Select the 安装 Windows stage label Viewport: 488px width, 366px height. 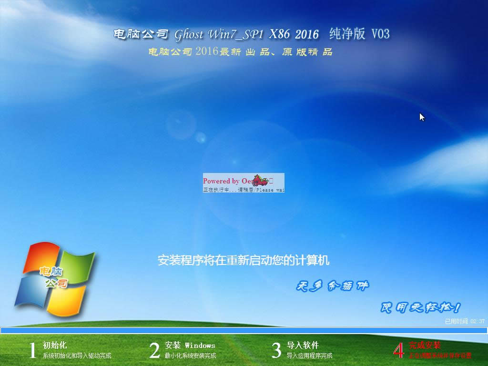[x=190, y=345]
